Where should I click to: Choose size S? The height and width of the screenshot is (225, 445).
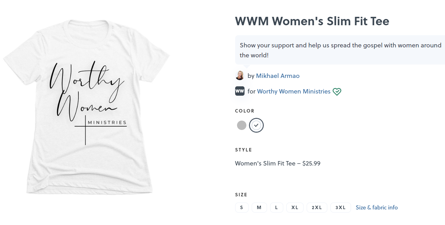[242, 208]
